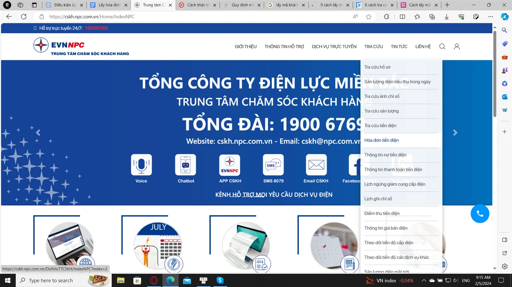Image resolution: width=512 pixels, height=287 pixels.
Task: Select the Voice support channel icon
Action: 141,165
